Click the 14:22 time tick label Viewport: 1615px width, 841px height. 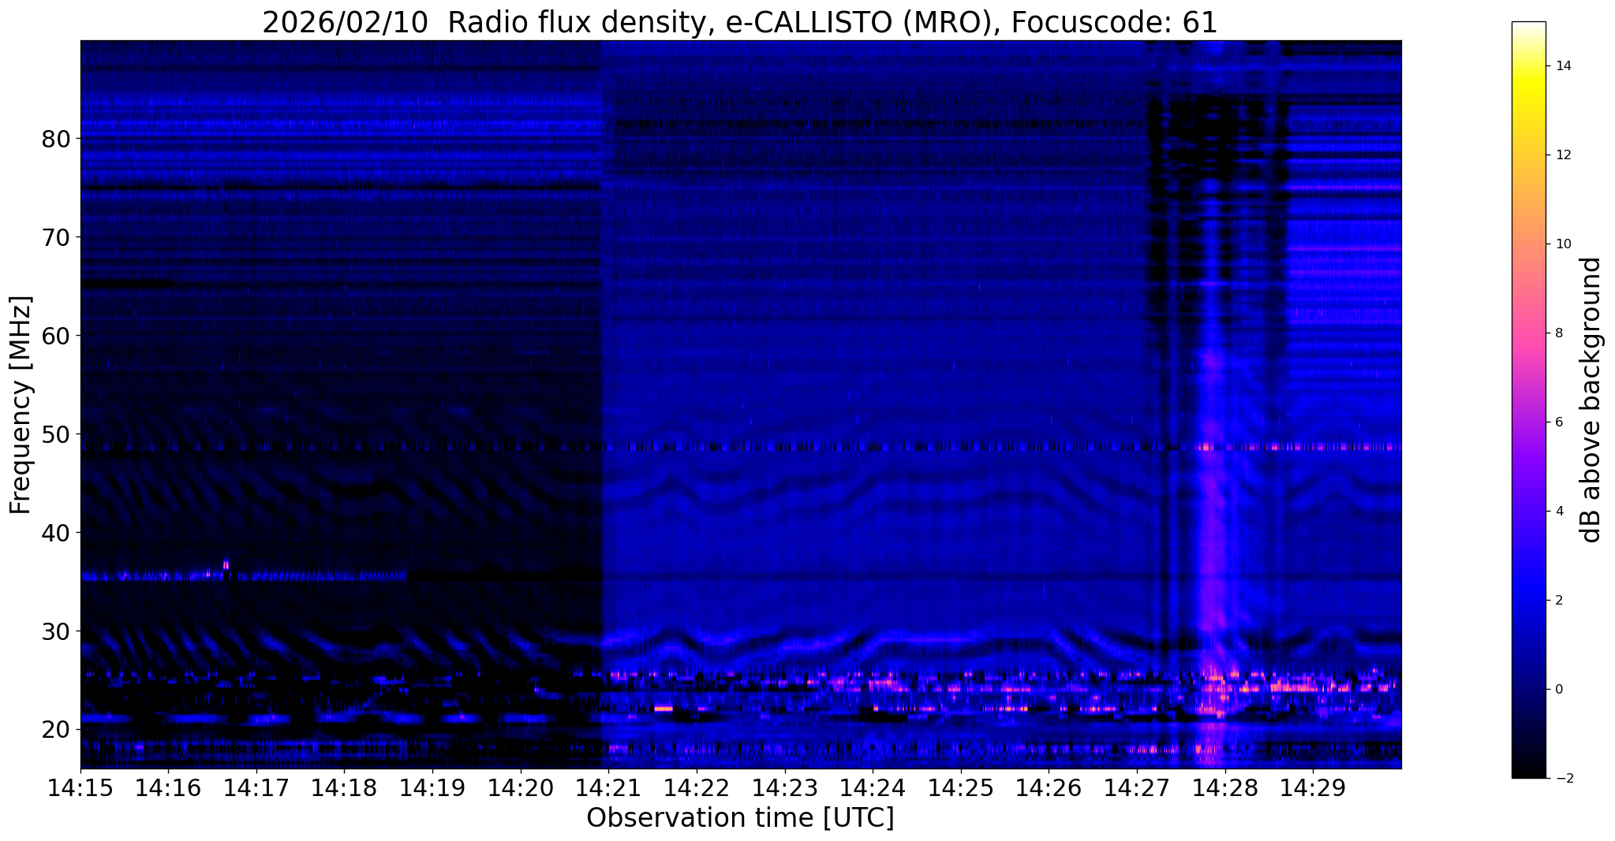(697, 787)
